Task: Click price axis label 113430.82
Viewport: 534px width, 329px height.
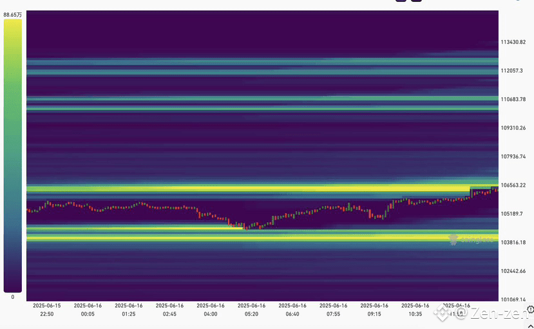Action: 513,42
